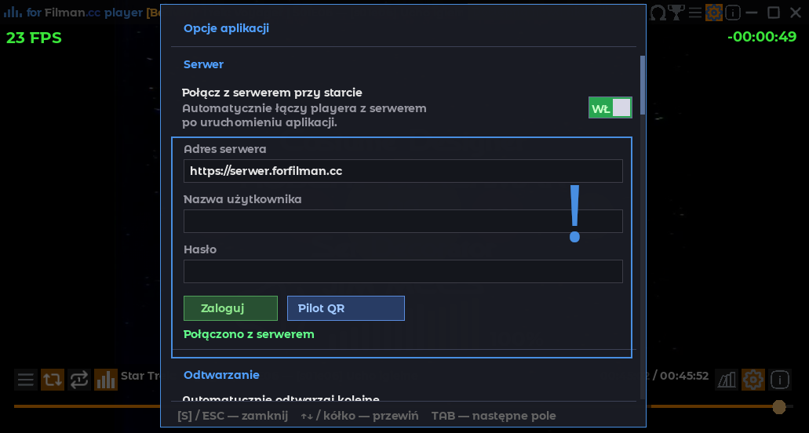This screenshot has height=433, width=809.
Task: Maximize the player window
Action: click(774, 13)
